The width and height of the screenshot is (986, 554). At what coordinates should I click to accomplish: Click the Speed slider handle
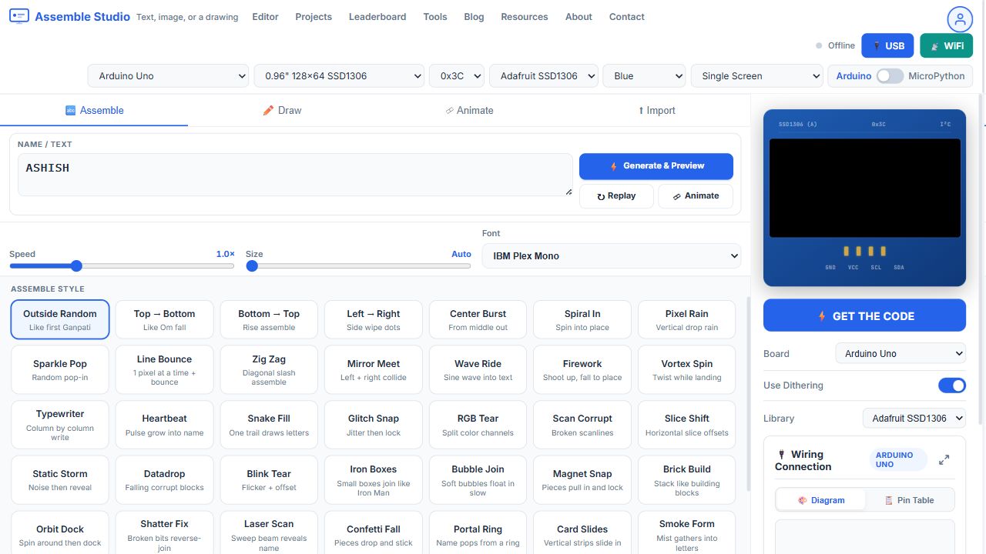76,266
